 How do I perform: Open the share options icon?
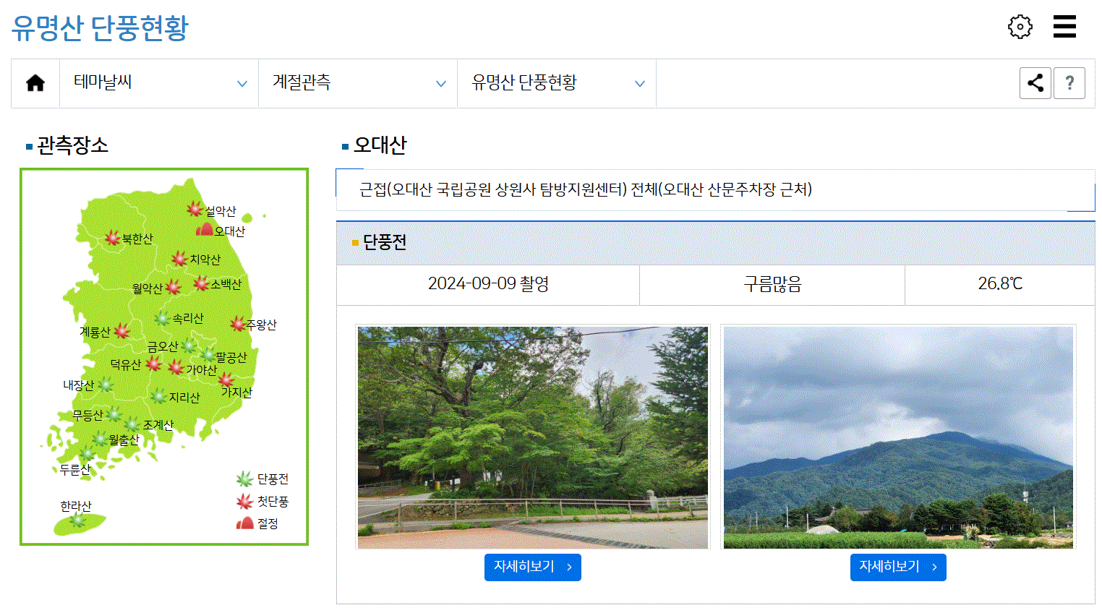pos(1035,82)
